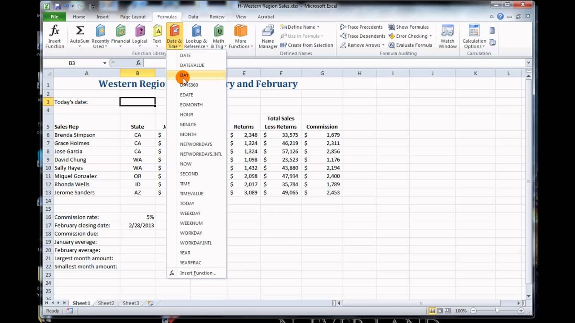Open the AutoSum function menu
Viewport: 575px width, 323px height.
click(x=80, y=37)
